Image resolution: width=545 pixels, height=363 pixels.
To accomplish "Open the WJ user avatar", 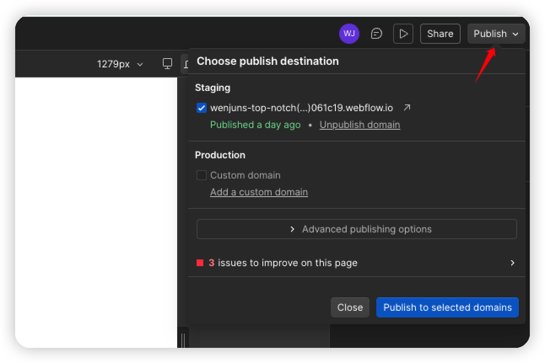I will pyautogui.click(x=349, y=34).
